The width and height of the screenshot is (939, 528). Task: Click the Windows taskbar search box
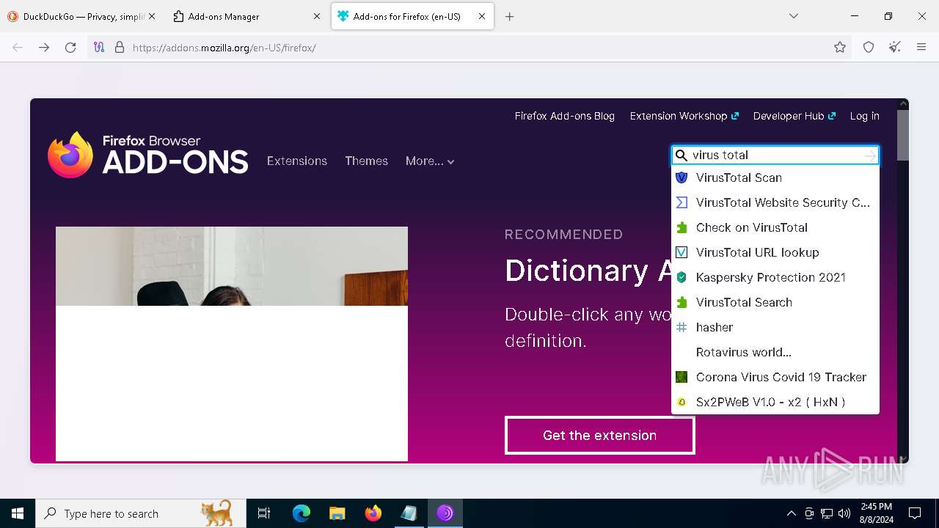[141, 513]
